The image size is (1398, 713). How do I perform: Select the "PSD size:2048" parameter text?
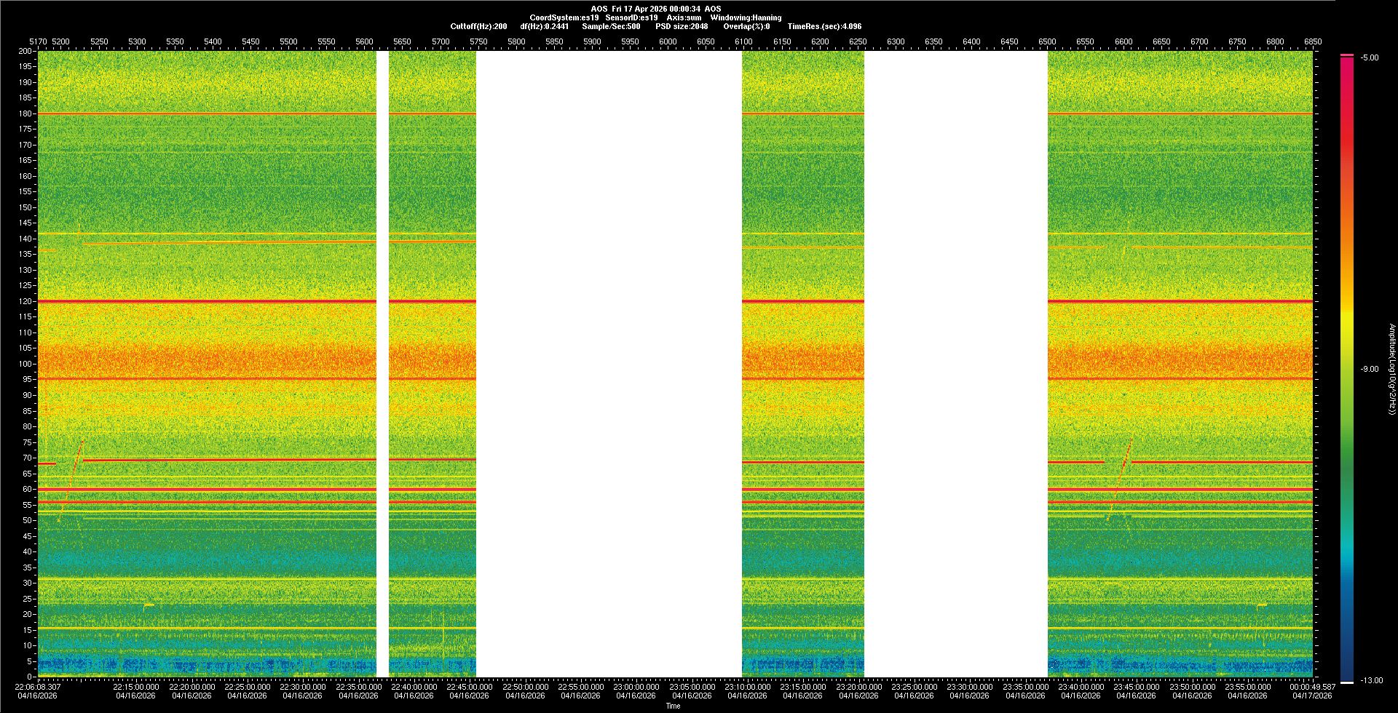click(682, 26)
